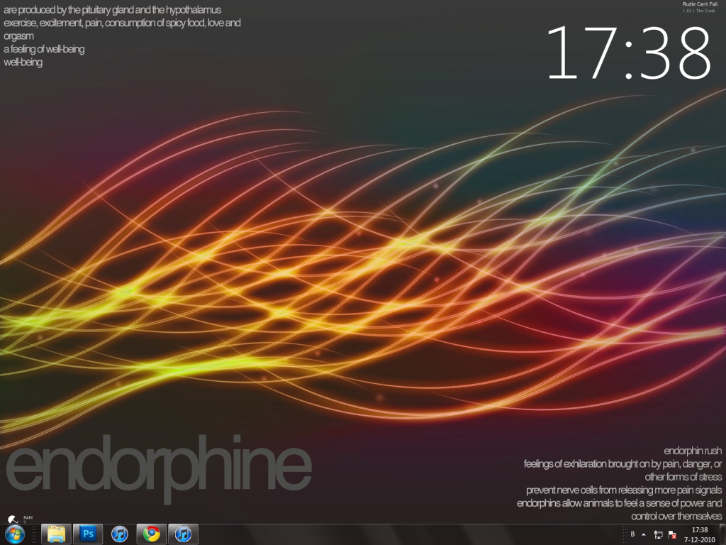This screenshot has height=545, width=726.
Task: Click the 'RAIN' weather label
Action: coord(28,517)
